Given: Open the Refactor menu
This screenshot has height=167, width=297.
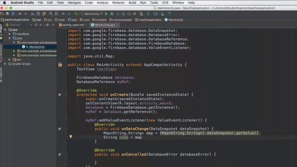Looking at the screenshot, I should tap(118, 3).
